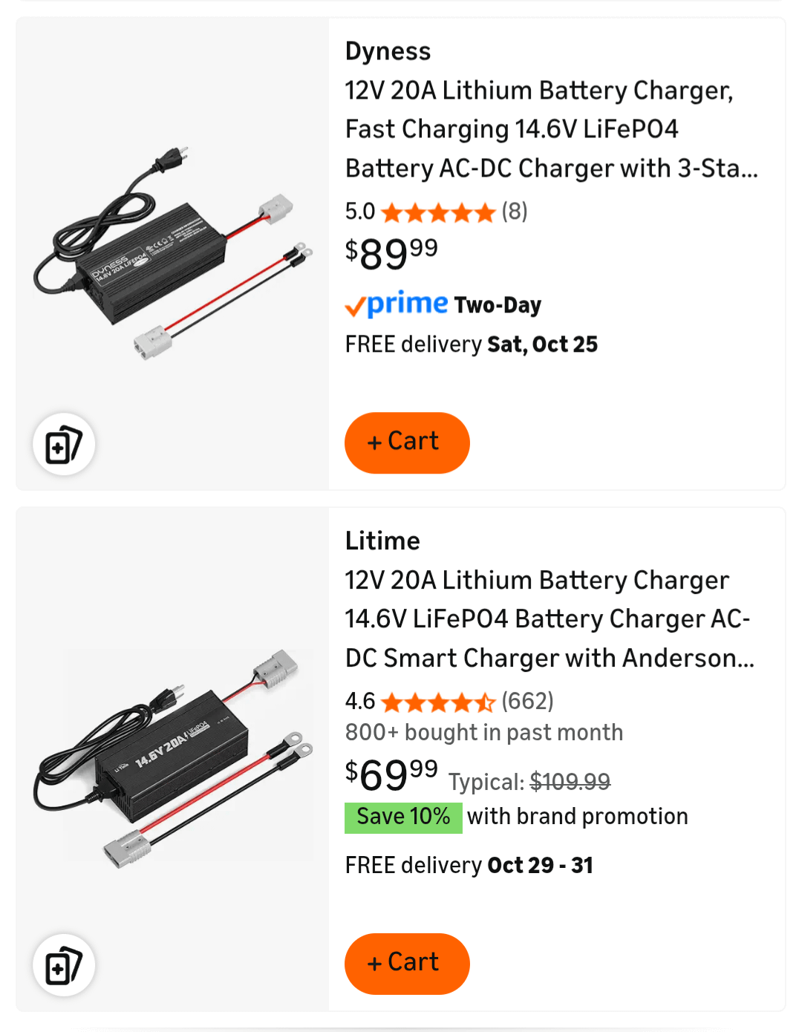
Task: Tap the similar-items icon on the Dyness card
Action: click(64, 444)
